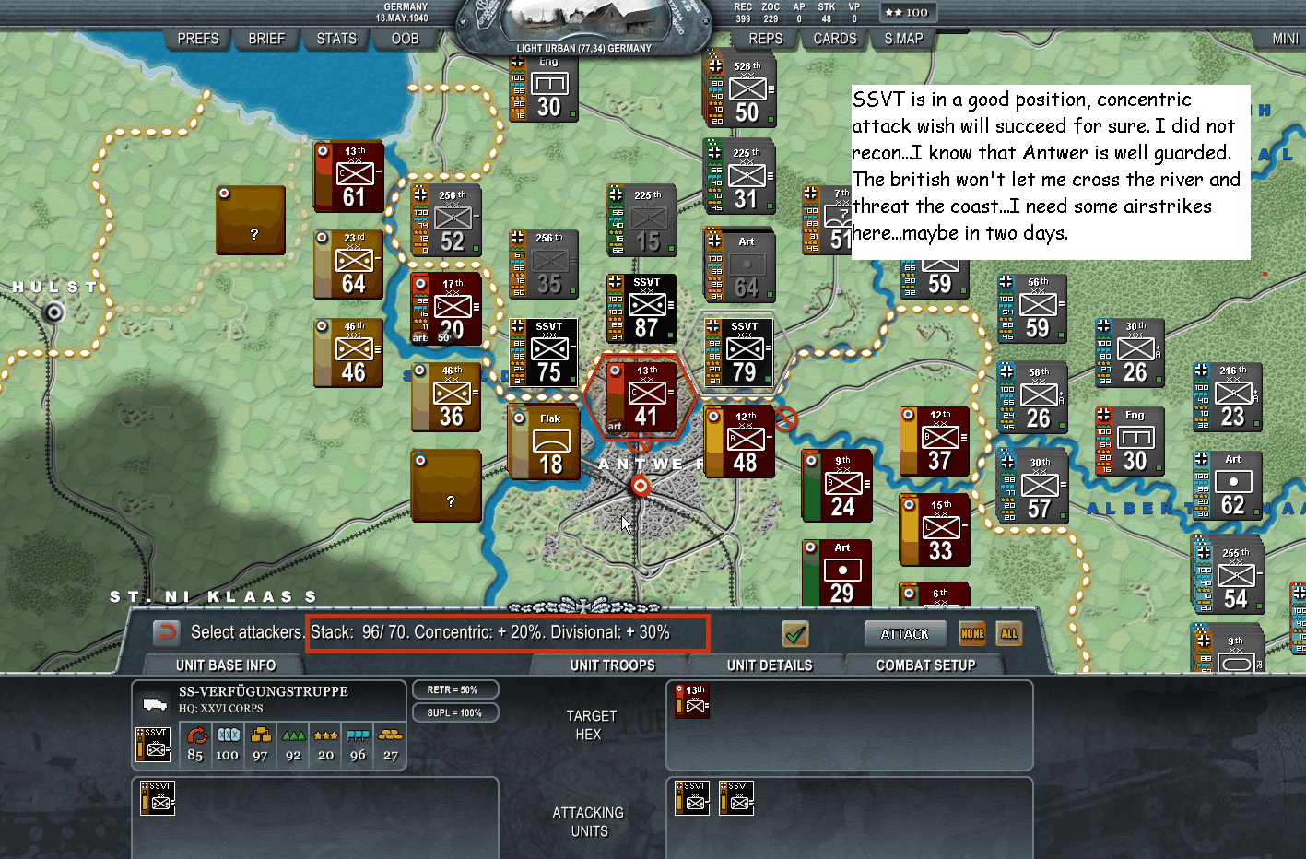The height and width of the screenshot is (859, 1306).
Task: Click the red back arrow icon
Action: coord(166,632)
